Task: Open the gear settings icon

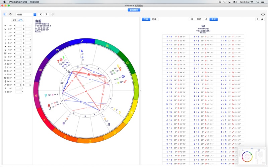Action: [x=10, y=14]
